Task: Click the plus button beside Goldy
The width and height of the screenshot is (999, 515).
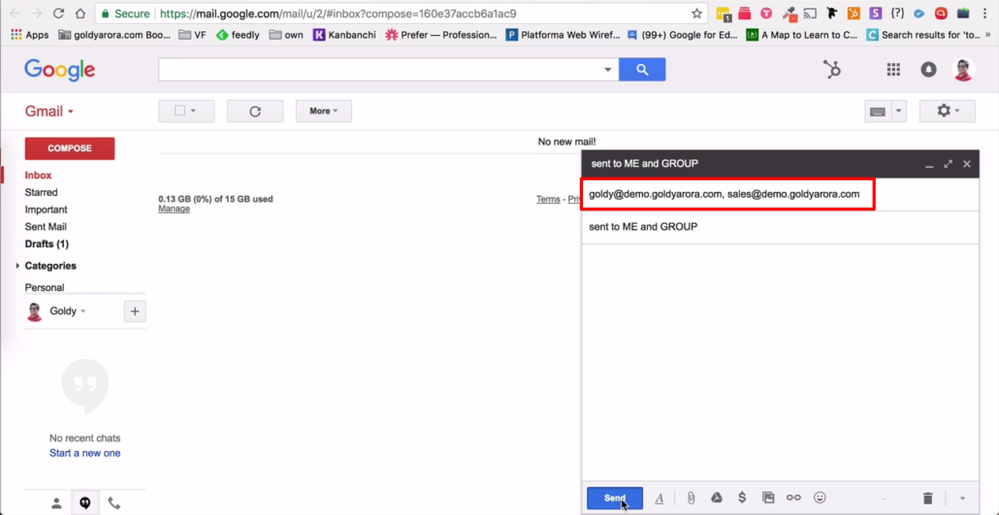Action: (x=135, y=311)
